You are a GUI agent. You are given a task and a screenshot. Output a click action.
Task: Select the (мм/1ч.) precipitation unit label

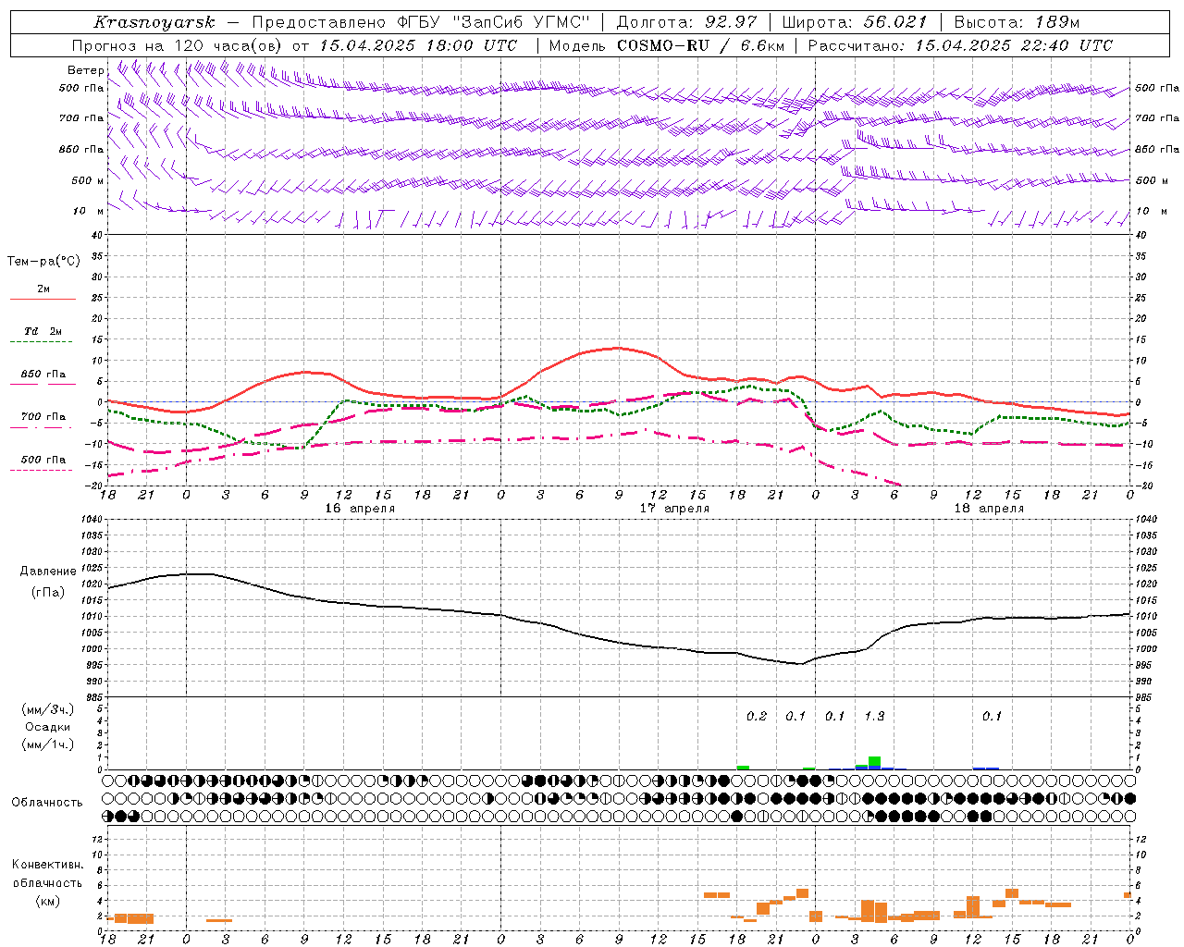click(47, 744)
